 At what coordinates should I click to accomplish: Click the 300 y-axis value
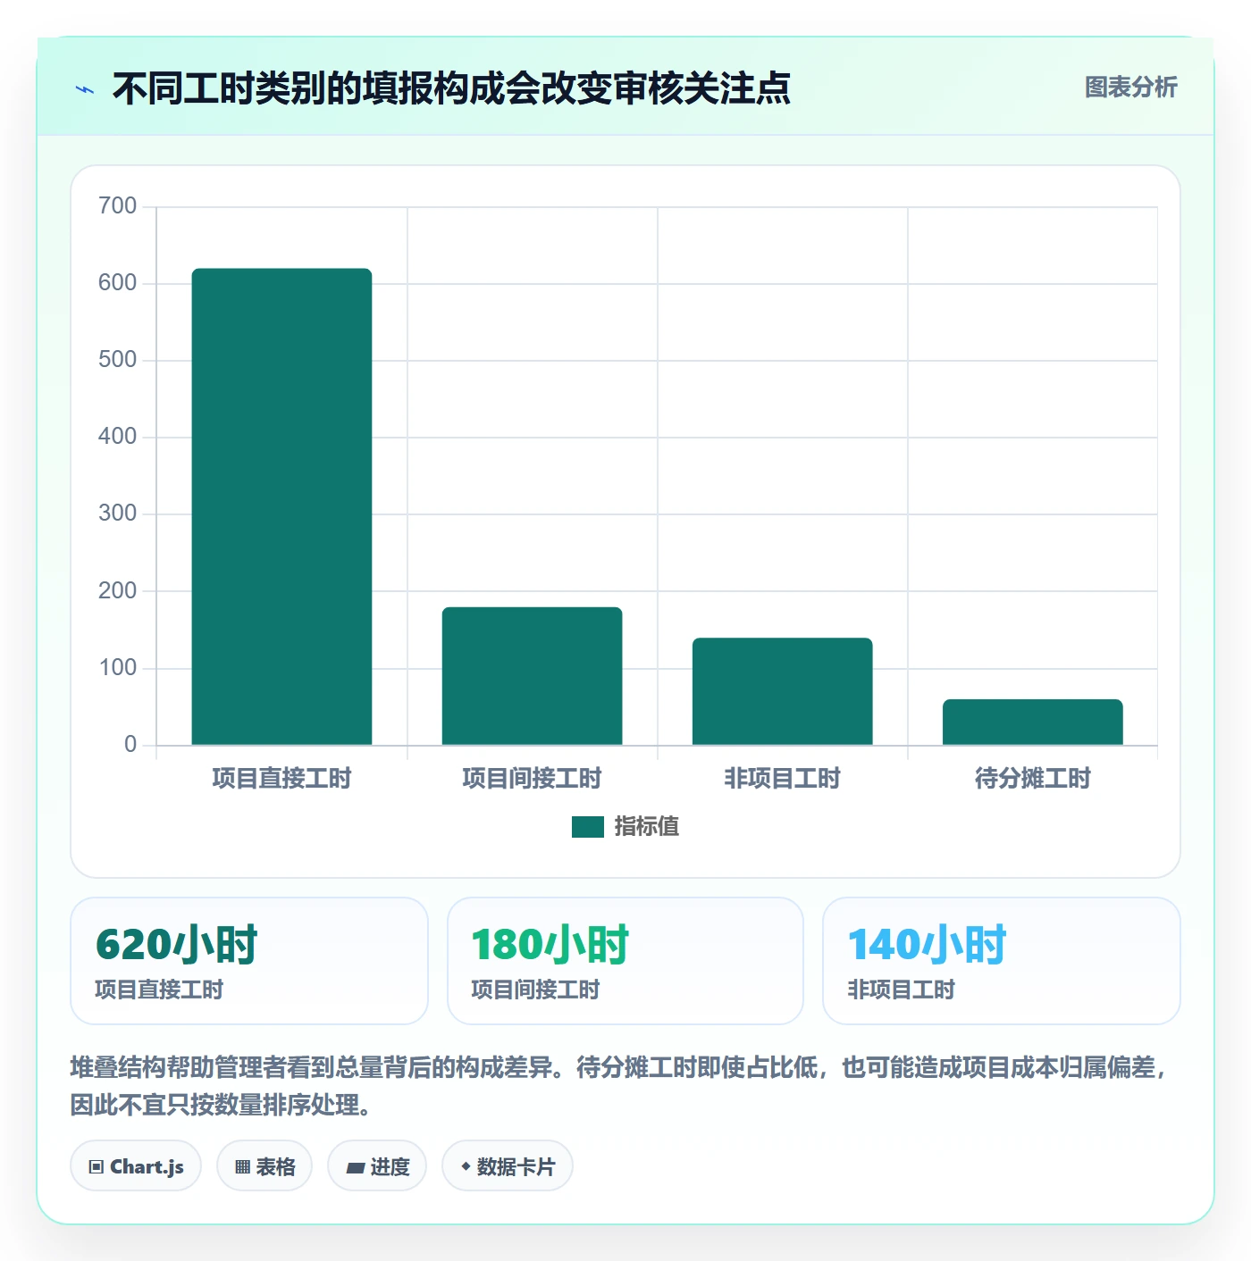(118, 514)
